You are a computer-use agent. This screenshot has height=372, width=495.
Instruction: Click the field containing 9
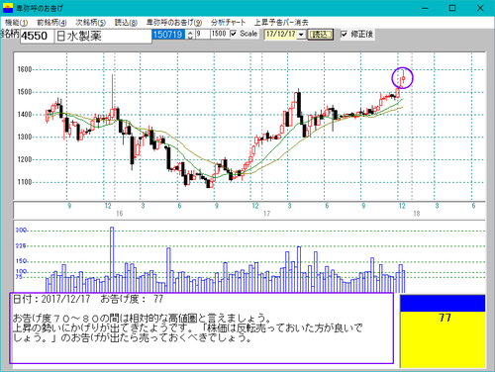(202, 34)
